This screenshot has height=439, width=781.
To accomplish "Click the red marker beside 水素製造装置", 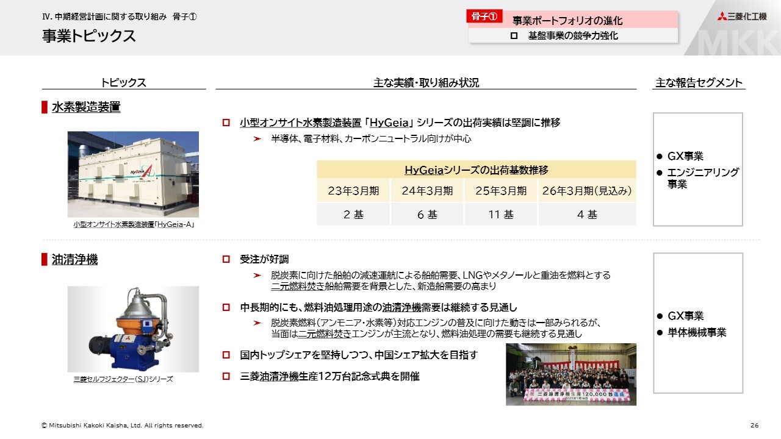I will (x=45, y=107).
